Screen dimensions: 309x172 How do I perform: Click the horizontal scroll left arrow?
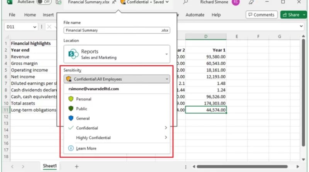point(194,167)
